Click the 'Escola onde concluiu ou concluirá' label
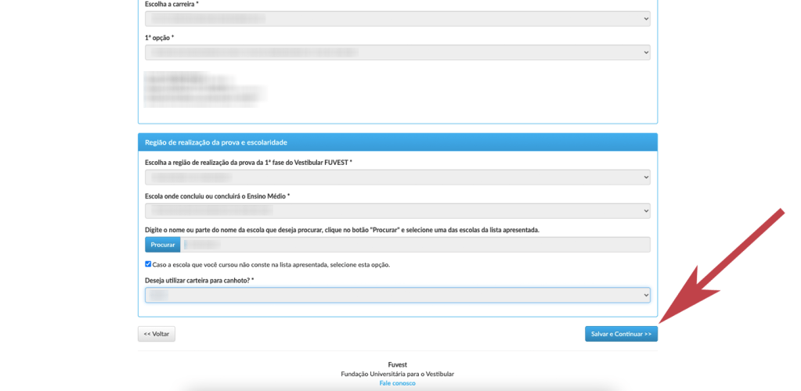 (218, 196)
